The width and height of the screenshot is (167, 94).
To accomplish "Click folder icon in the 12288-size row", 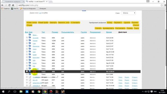I will [x=30, y=40].
